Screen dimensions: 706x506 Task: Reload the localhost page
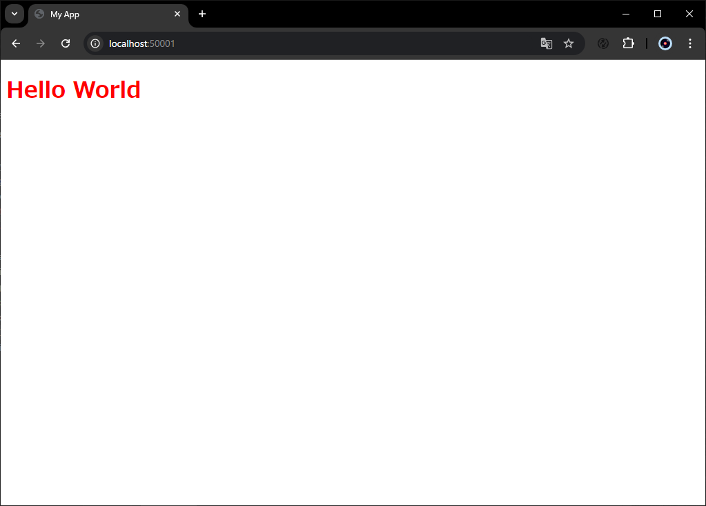66,43
